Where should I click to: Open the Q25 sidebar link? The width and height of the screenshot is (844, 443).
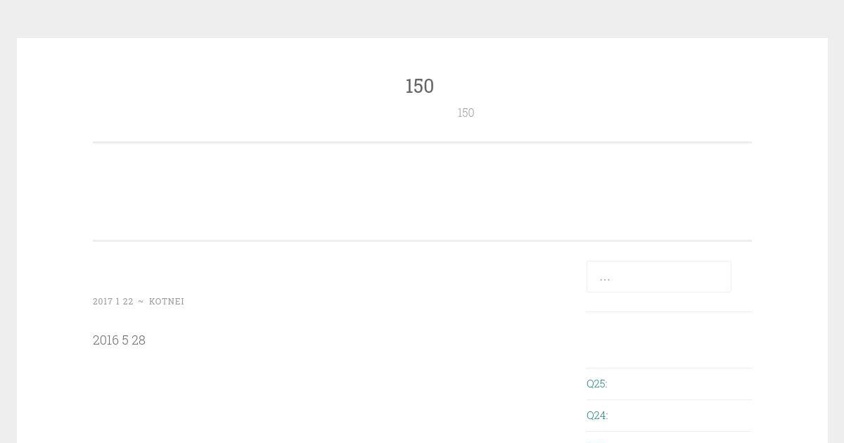click(x=596, y=383)
